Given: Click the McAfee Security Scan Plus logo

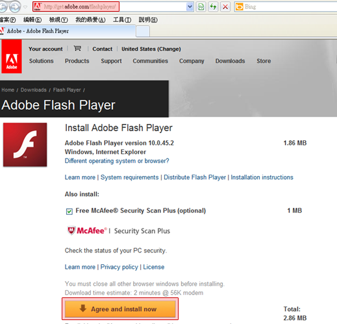Looking at the screenshot, I should pyautogui.click(x=119, y=231).
